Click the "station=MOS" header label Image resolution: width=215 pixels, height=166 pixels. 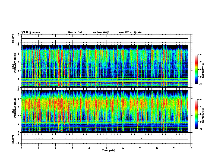pyautogui.click(x=101, y=33)
